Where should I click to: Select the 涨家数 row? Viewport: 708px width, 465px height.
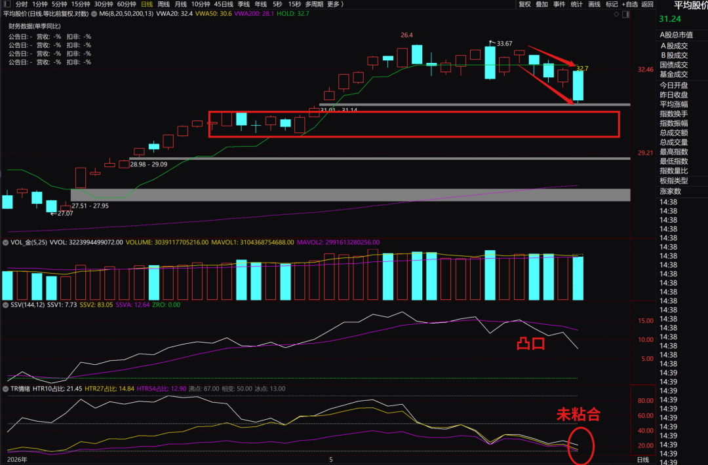670,191
